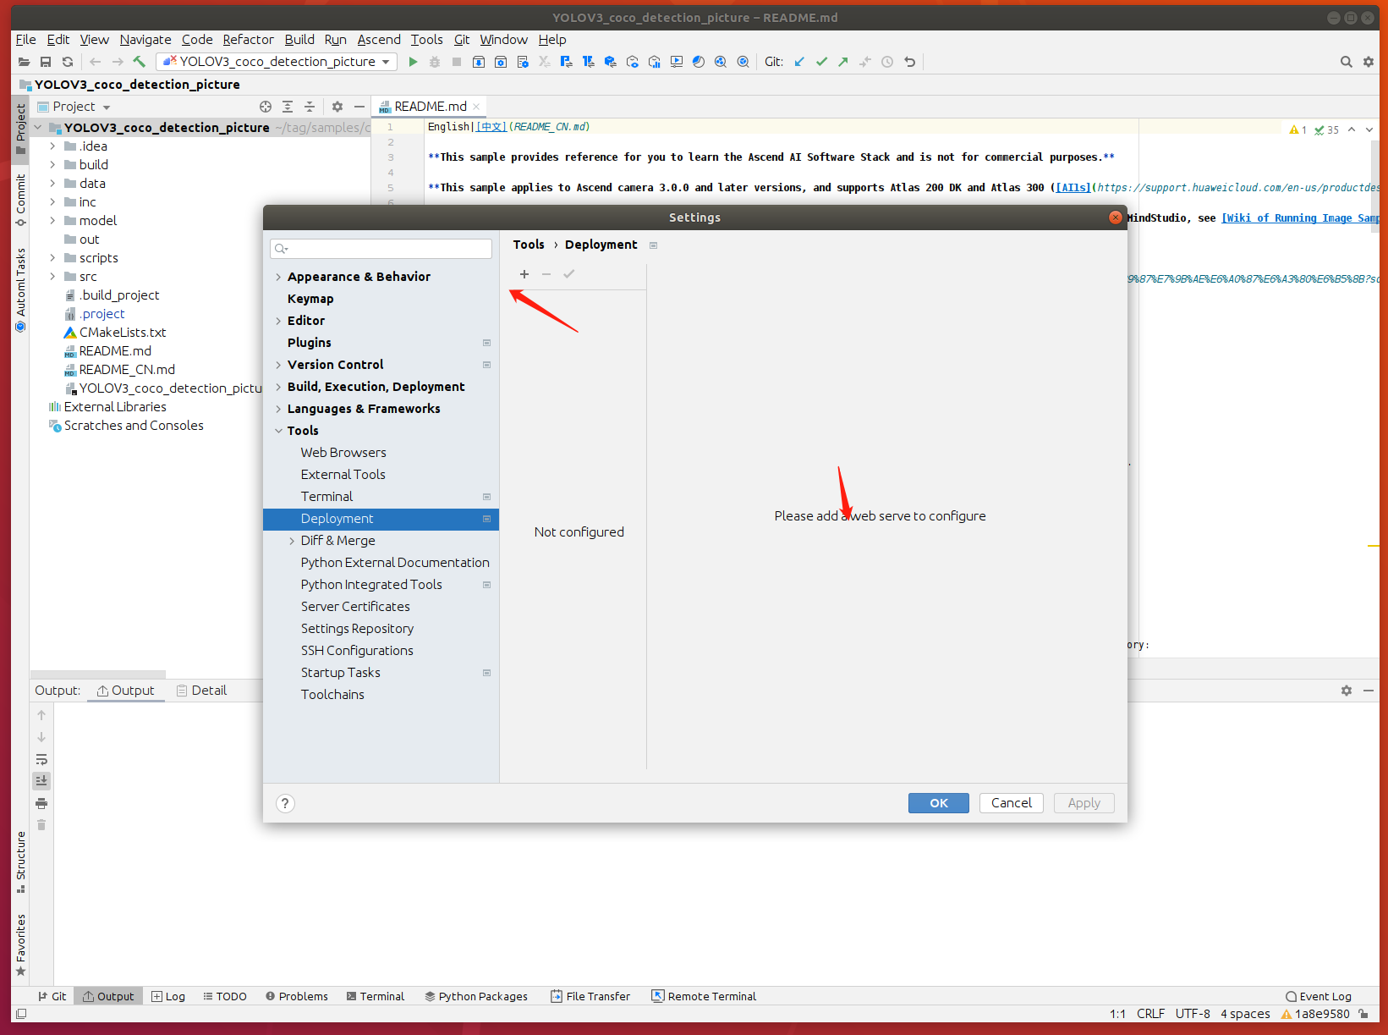Expand the build folder in project tree
The image size is (1388, 1035).
tap(52, 165)
